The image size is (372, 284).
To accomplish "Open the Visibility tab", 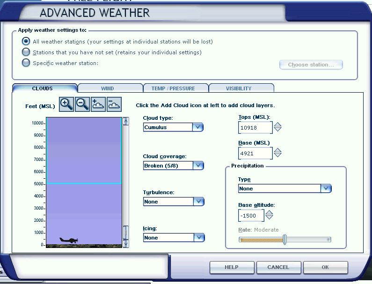I will [241, 88].
